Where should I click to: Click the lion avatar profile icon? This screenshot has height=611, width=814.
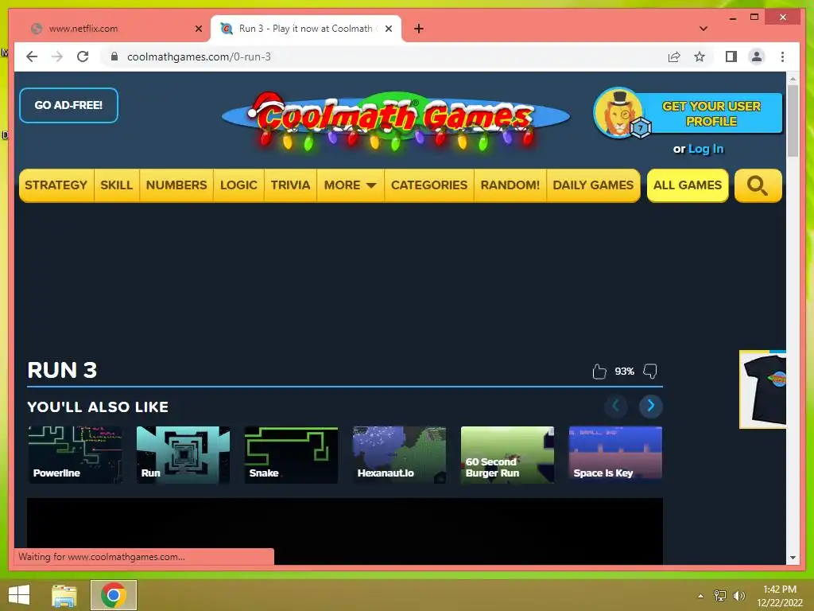coord(618,113)
